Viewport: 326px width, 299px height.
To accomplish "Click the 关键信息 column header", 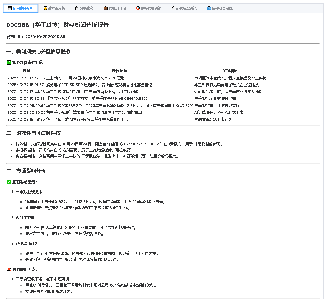I will 230,71.
